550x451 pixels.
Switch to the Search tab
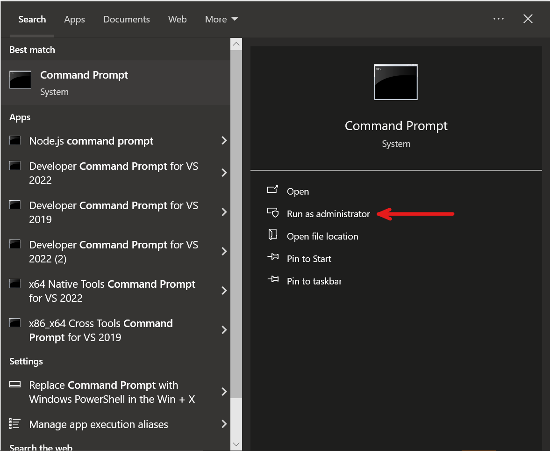pos(32,19)
